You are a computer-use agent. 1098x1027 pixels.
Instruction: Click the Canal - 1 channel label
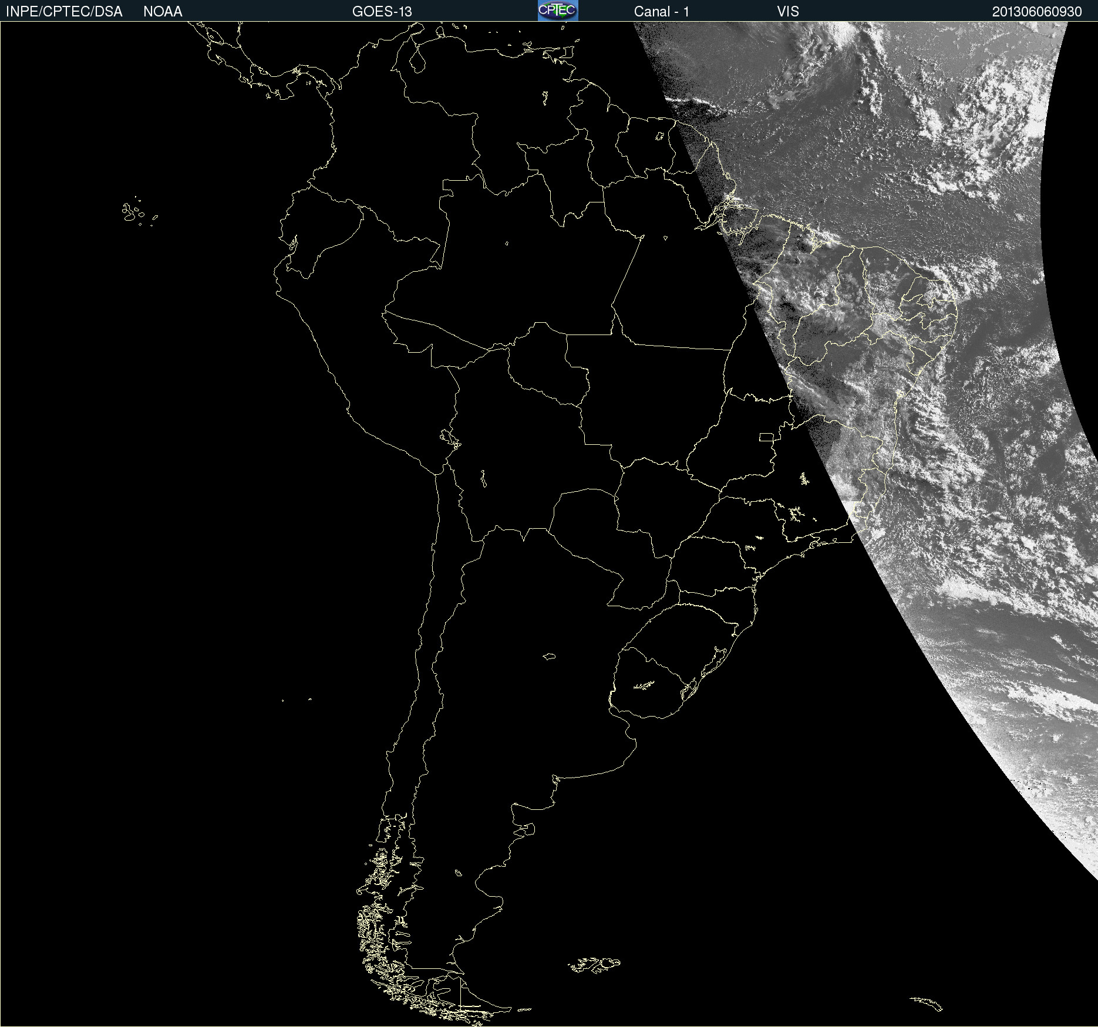tap(661, 12)
